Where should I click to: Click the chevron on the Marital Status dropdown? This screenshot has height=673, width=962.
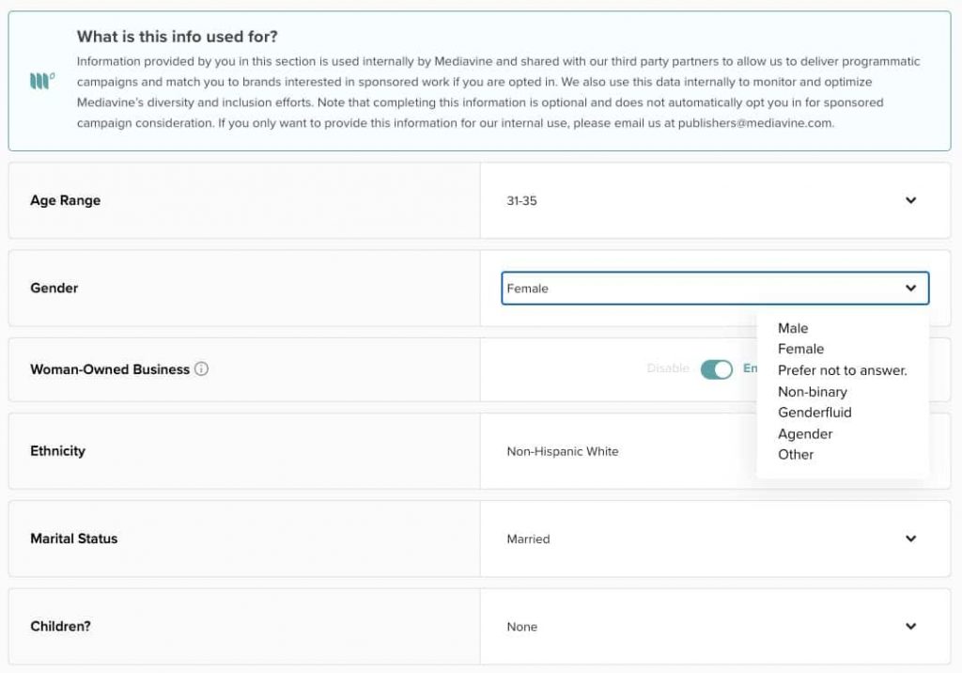(909, 539)
